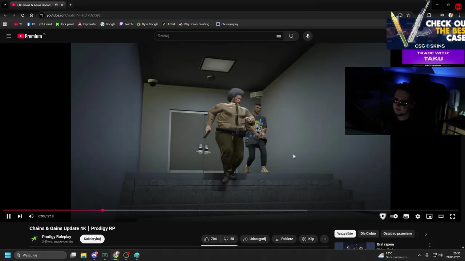Screen dimensions: 465x261
Task: Select the Dla Ciebie filter chip
Action: point(368,233)
